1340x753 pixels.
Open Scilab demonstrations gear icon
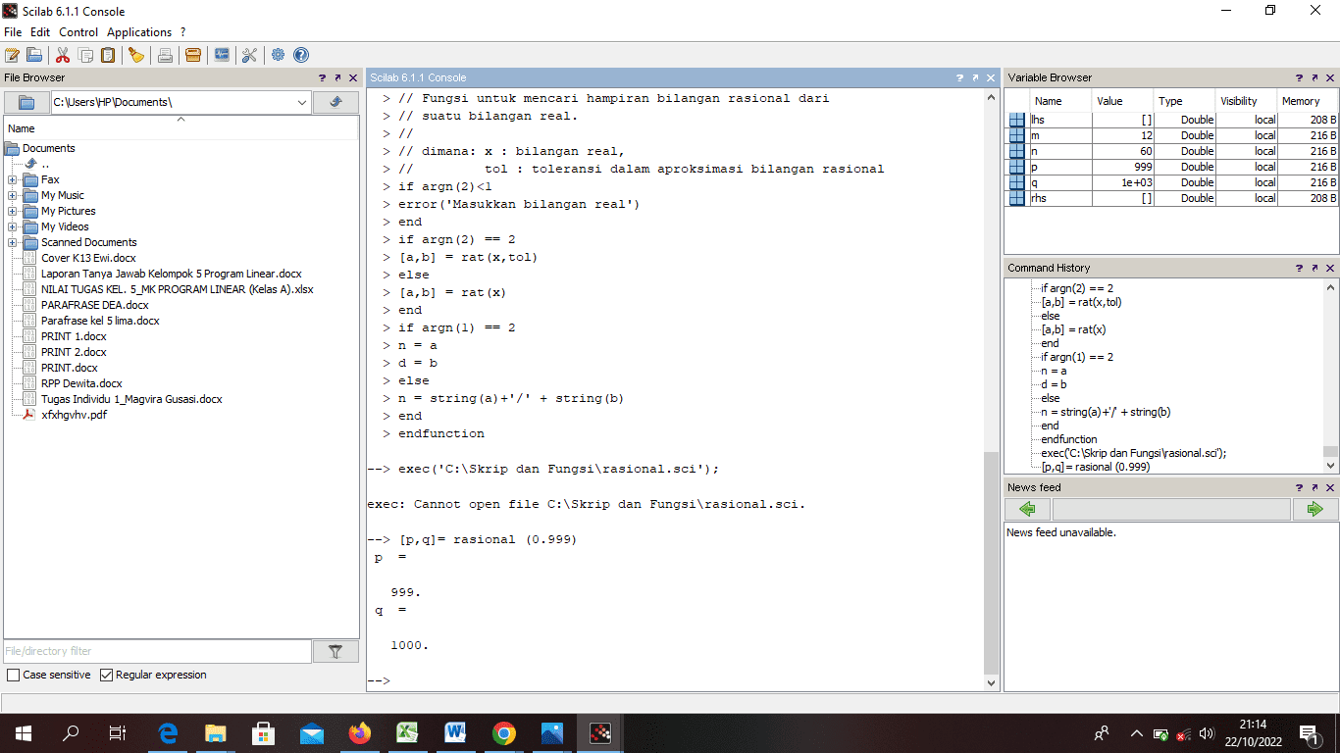pyautogui.click(x=279, y=55)
